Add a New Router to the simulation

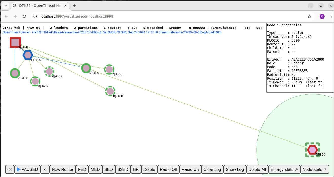(62, 169)
